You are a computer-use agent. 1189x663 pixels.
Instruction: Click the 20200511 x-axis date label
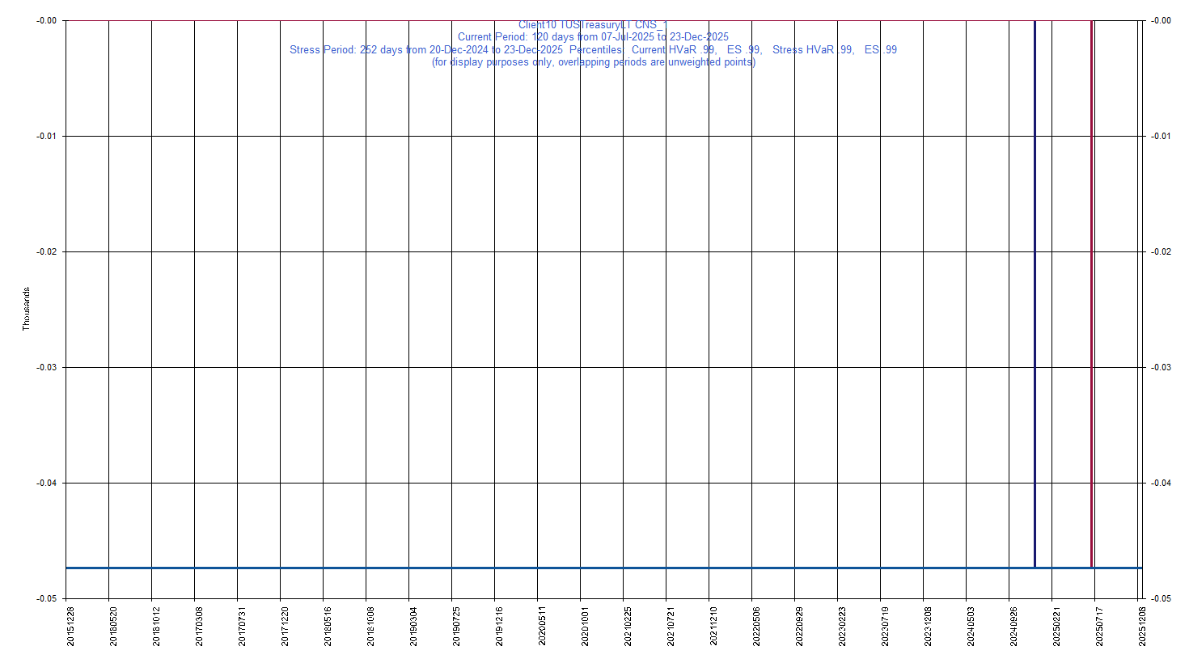(542, 626)
